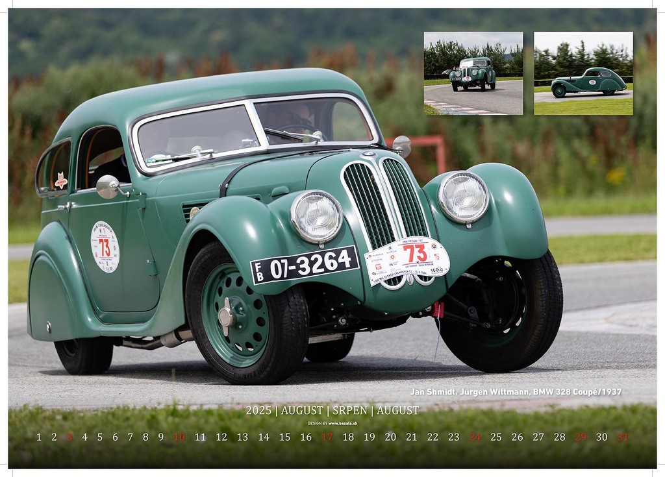Viewport: 665px width, 477px height.
Task: Click date 20 in the calendar row
Action: (x=390, y=437)
